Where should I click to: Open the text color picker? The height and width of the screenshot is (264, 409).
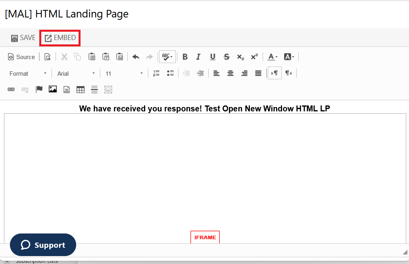click(273, 57)
